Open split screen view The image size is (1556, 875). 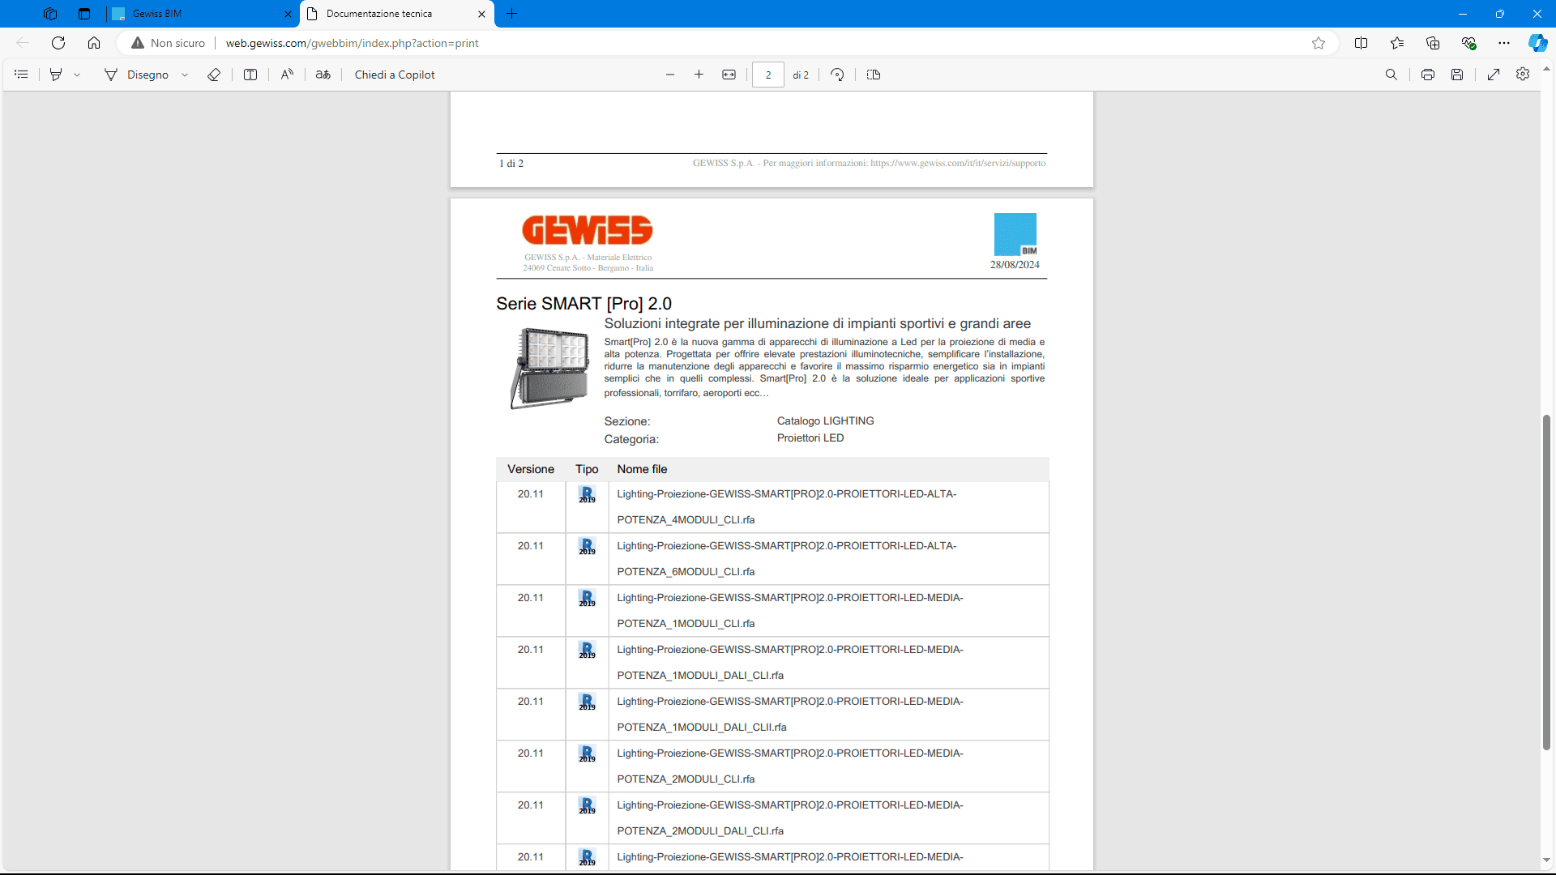pos(1361,43)
